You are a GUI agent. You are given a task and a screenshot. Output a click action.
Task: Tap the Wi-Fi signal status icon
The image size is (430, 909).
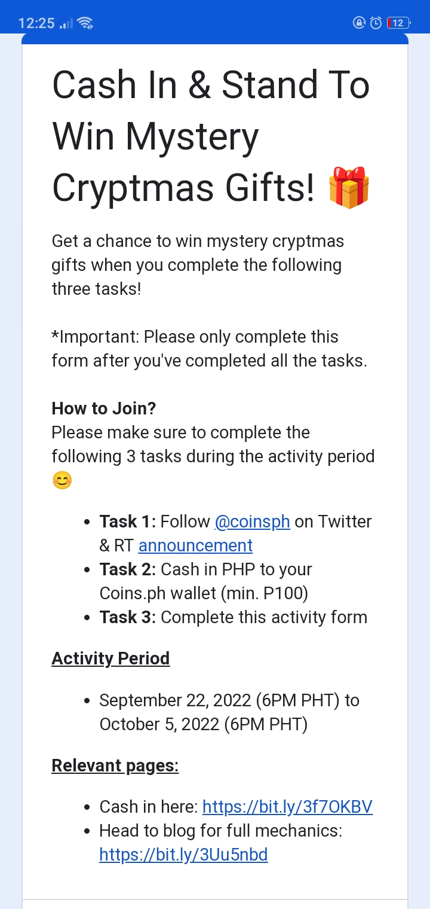pyautogui.click(x=86, y=23)
